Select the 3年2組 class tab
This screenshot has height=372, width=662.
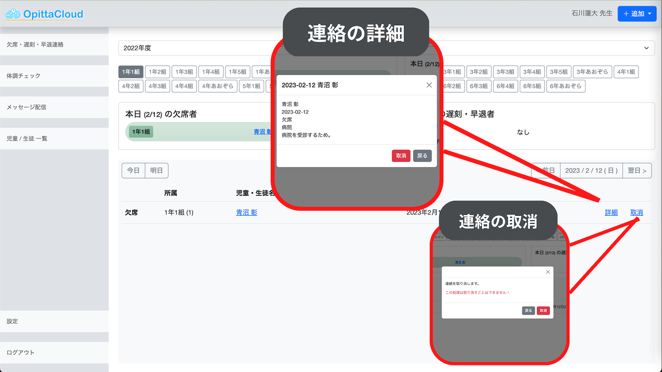479,72
